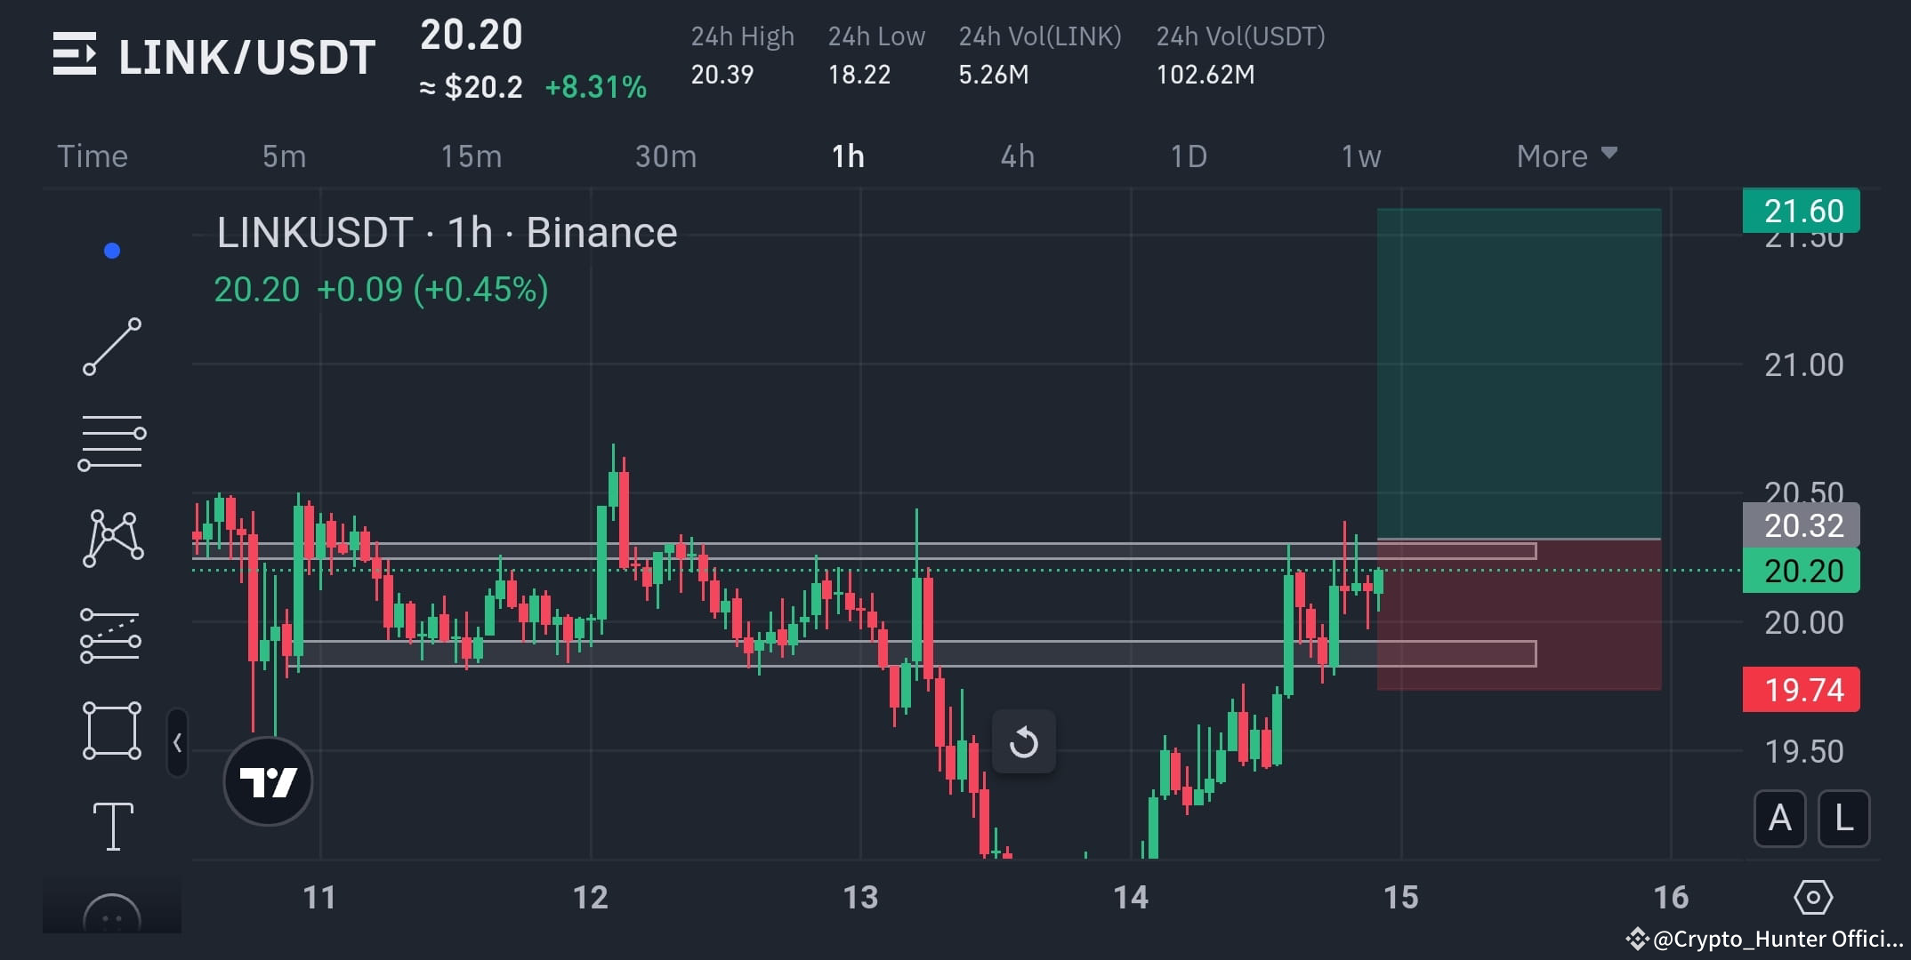The image size is (1911, 960).
Task: Open the chart settings hexagon icon
Action: click(1815, 899)
